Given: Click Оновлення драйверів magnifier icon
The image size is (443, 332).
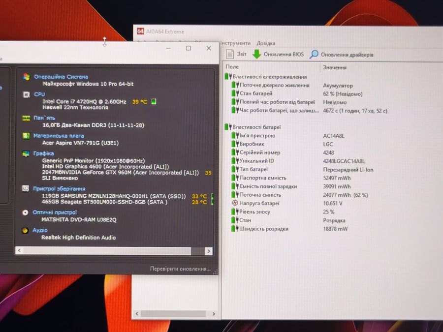Looking at the screenshot, I should pos(314,55).
